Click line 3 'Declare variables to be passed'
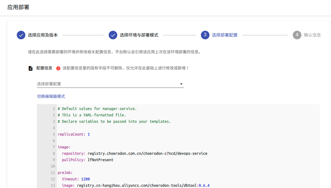331x188 pixels. (114, 121)
